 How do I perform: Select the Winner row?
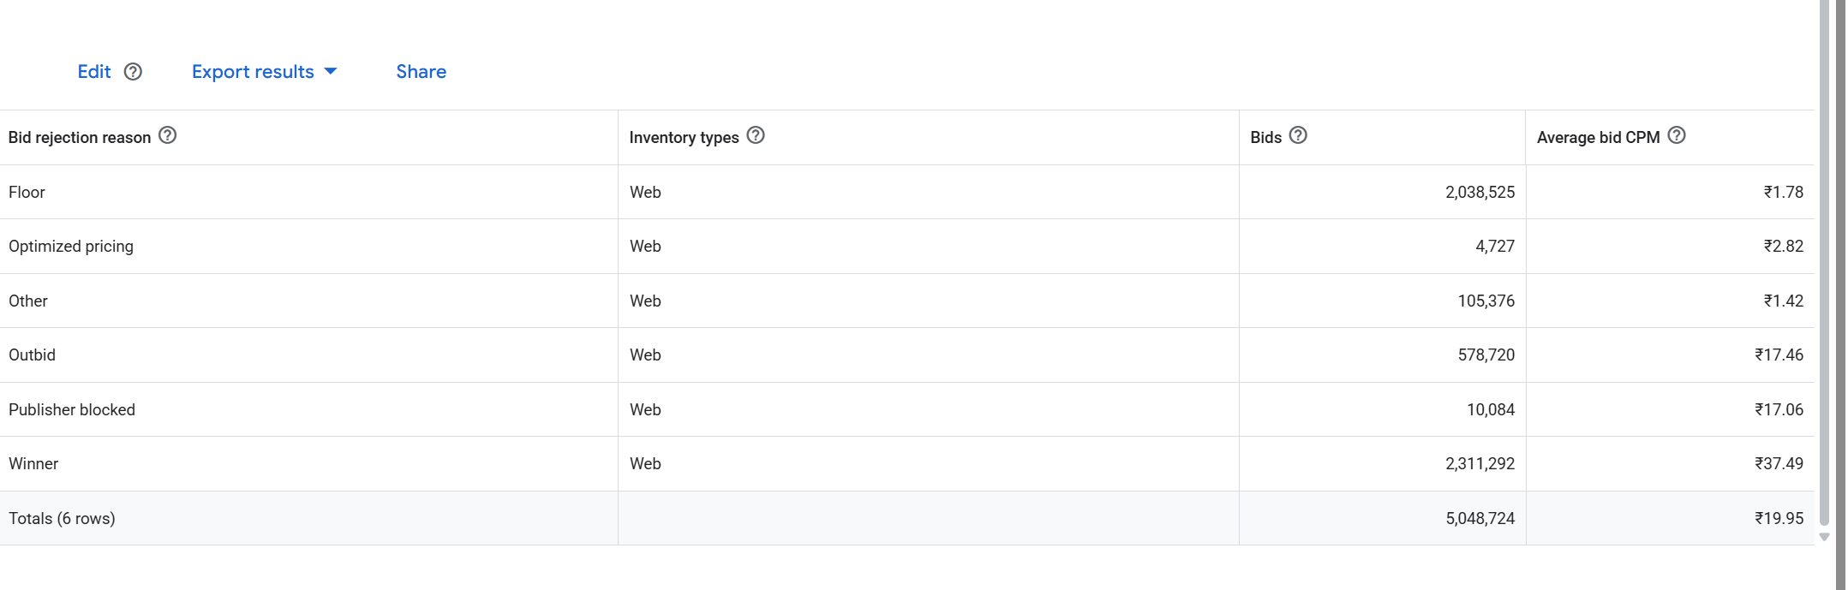point(907,464)
